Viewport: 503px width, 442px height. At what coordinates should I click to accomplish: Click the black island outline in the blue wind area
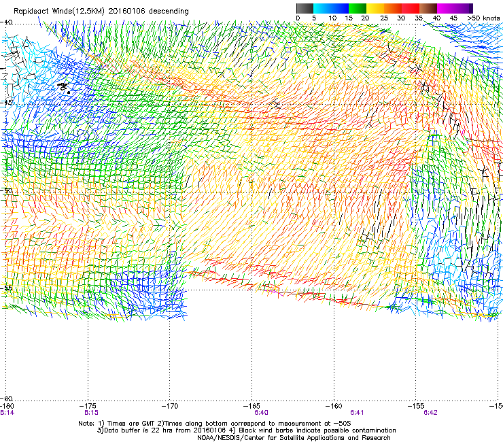tap(64, 87)
